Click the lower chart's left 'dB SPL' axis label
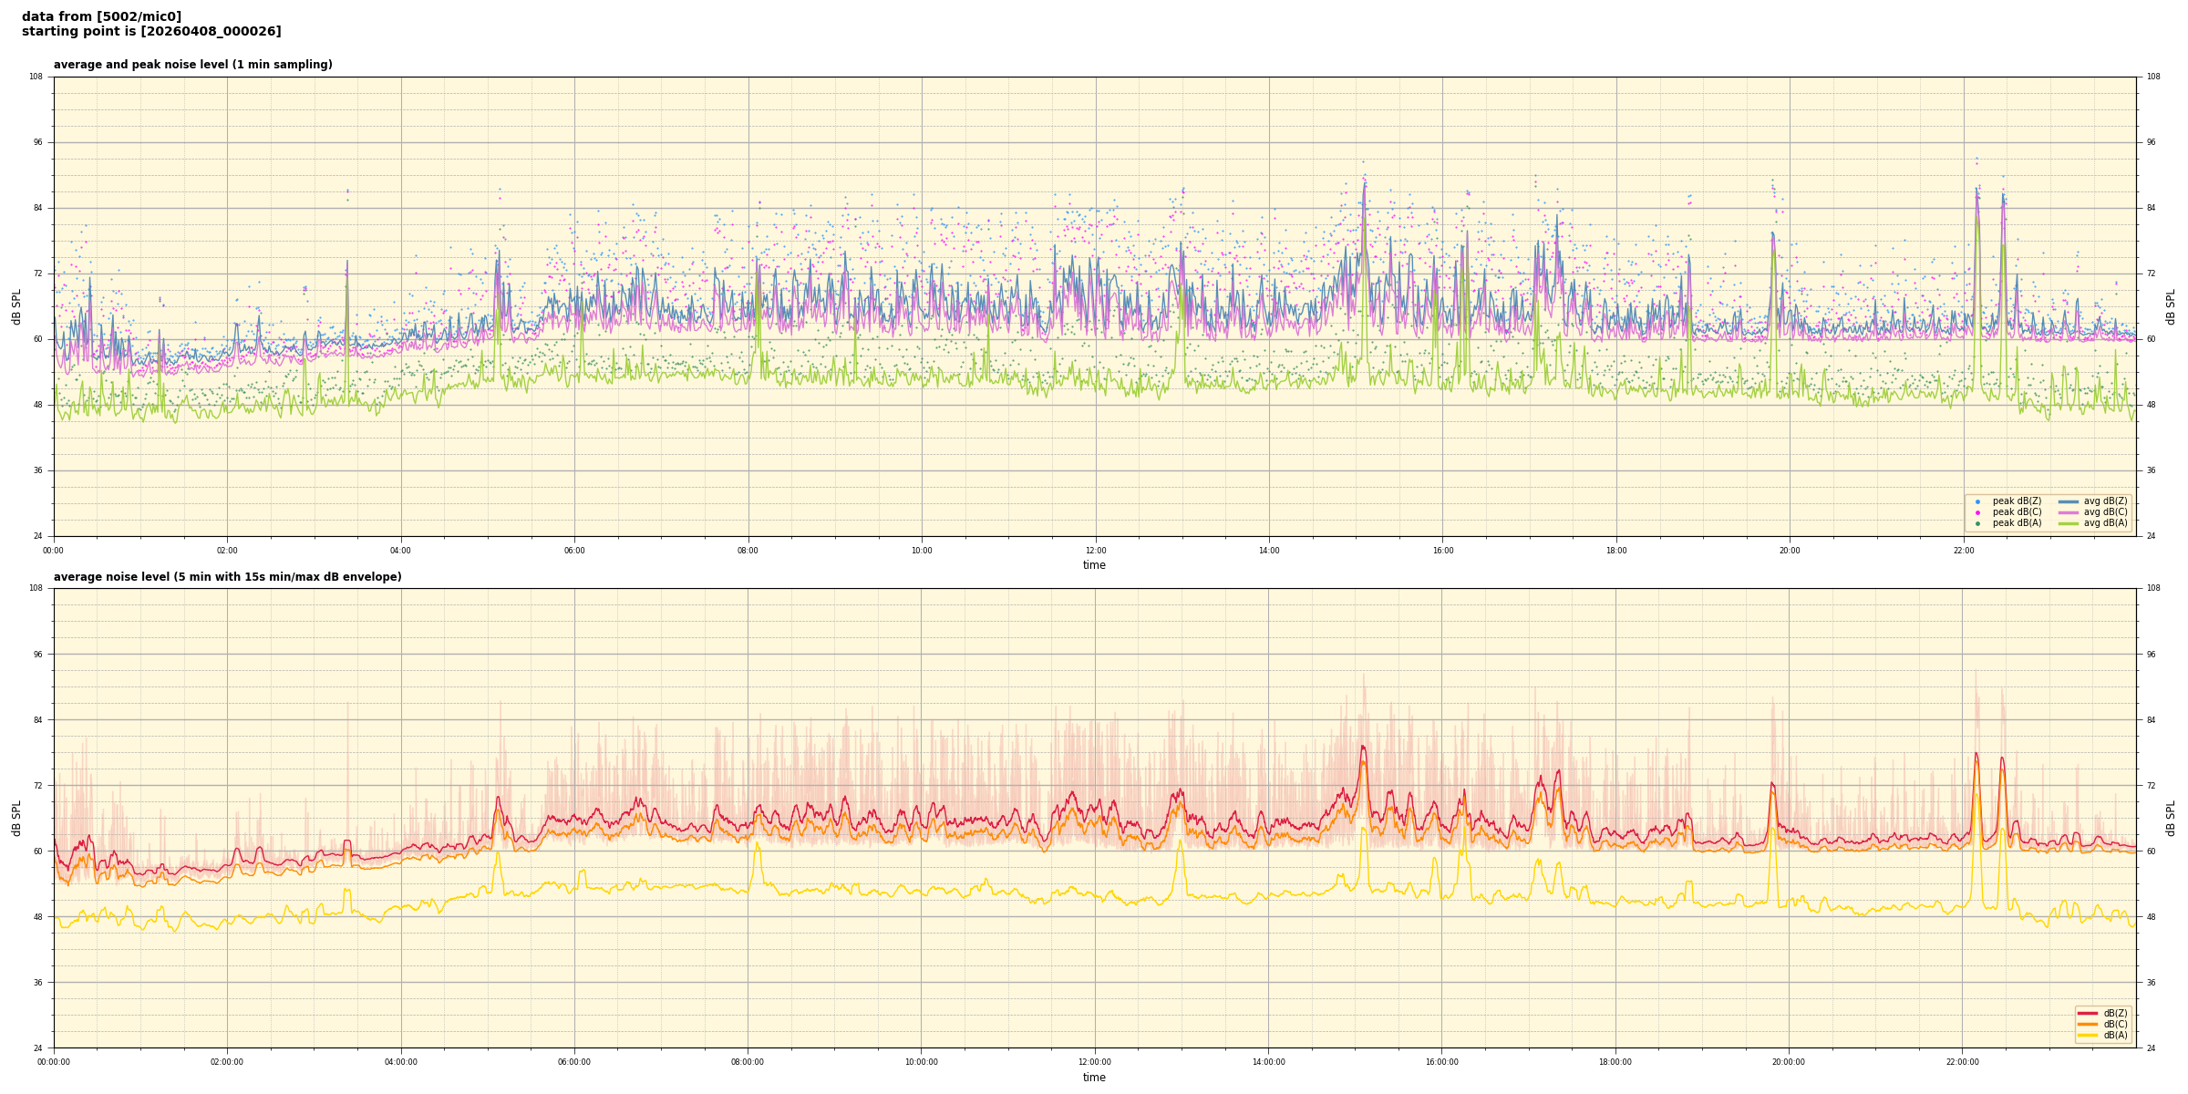Viewport: 2188px width, 1094px height. pos(16,818)
